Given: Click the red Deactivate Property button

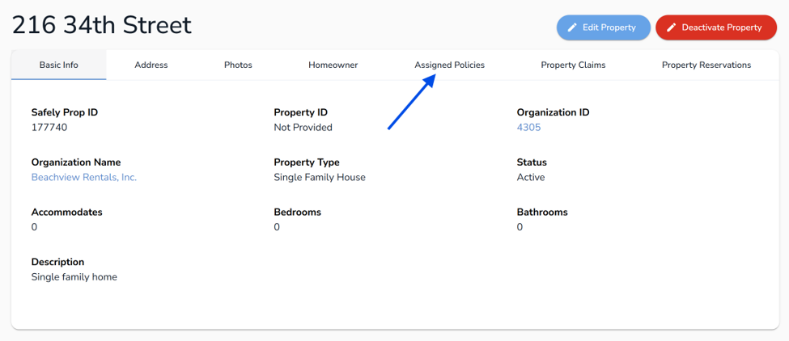Looking at the screenshot, I should click(x=716, y=27).
